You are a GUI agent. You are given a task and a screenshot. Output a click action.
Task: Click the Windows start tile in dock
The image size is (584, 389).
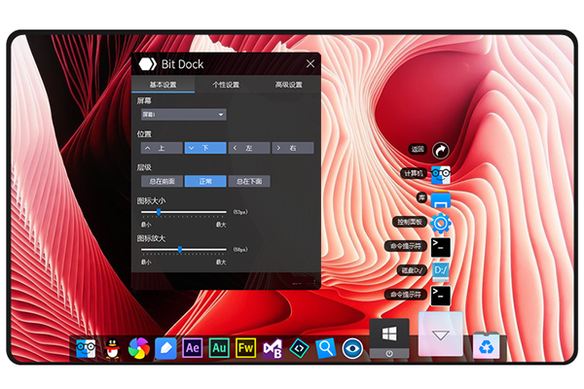(x=389, y=334)
